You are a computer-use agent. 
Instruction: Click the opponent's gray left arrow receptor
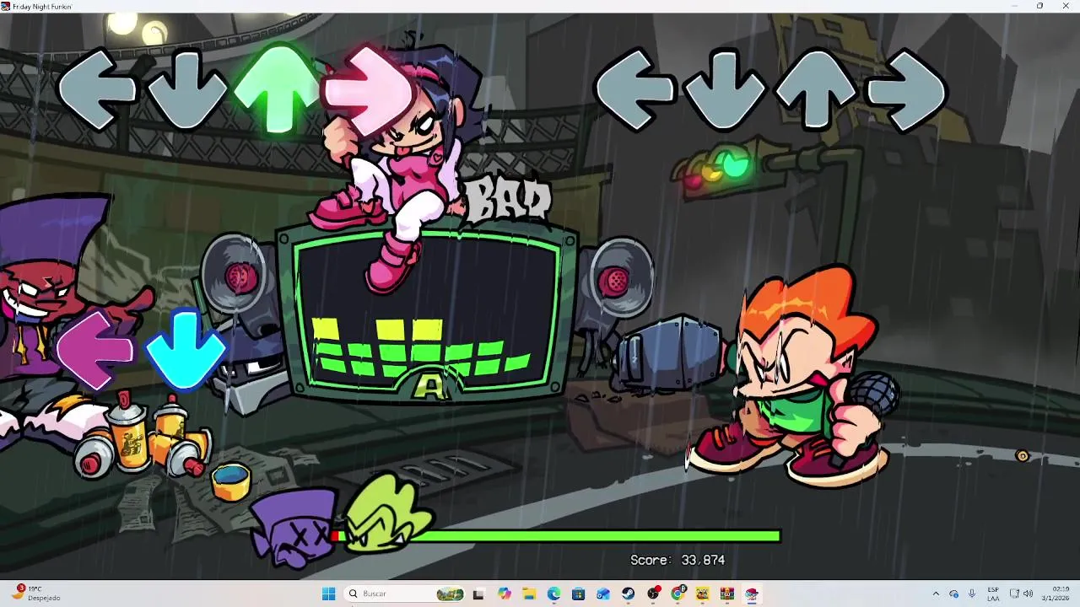(96, 91)
